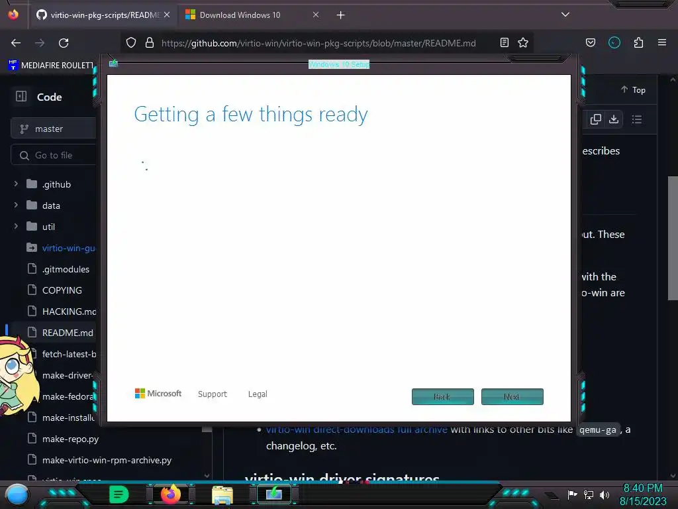This screenshot has height=509, width=678.
Task: Open the make-repo.py file
Action: (70, 439)
